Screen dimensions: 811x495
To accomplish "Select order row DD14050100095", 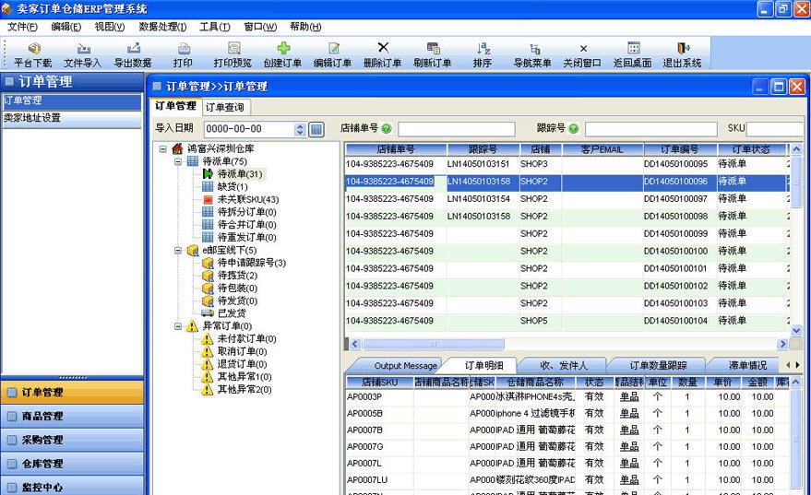I will (x=567, y=164).
